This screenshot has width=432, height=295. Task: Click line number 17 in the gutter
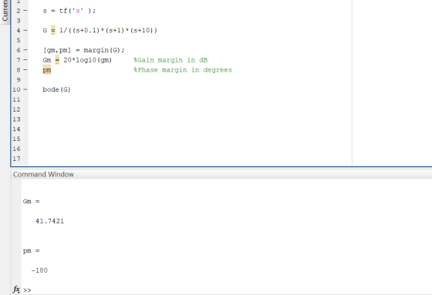coord(16,159)
